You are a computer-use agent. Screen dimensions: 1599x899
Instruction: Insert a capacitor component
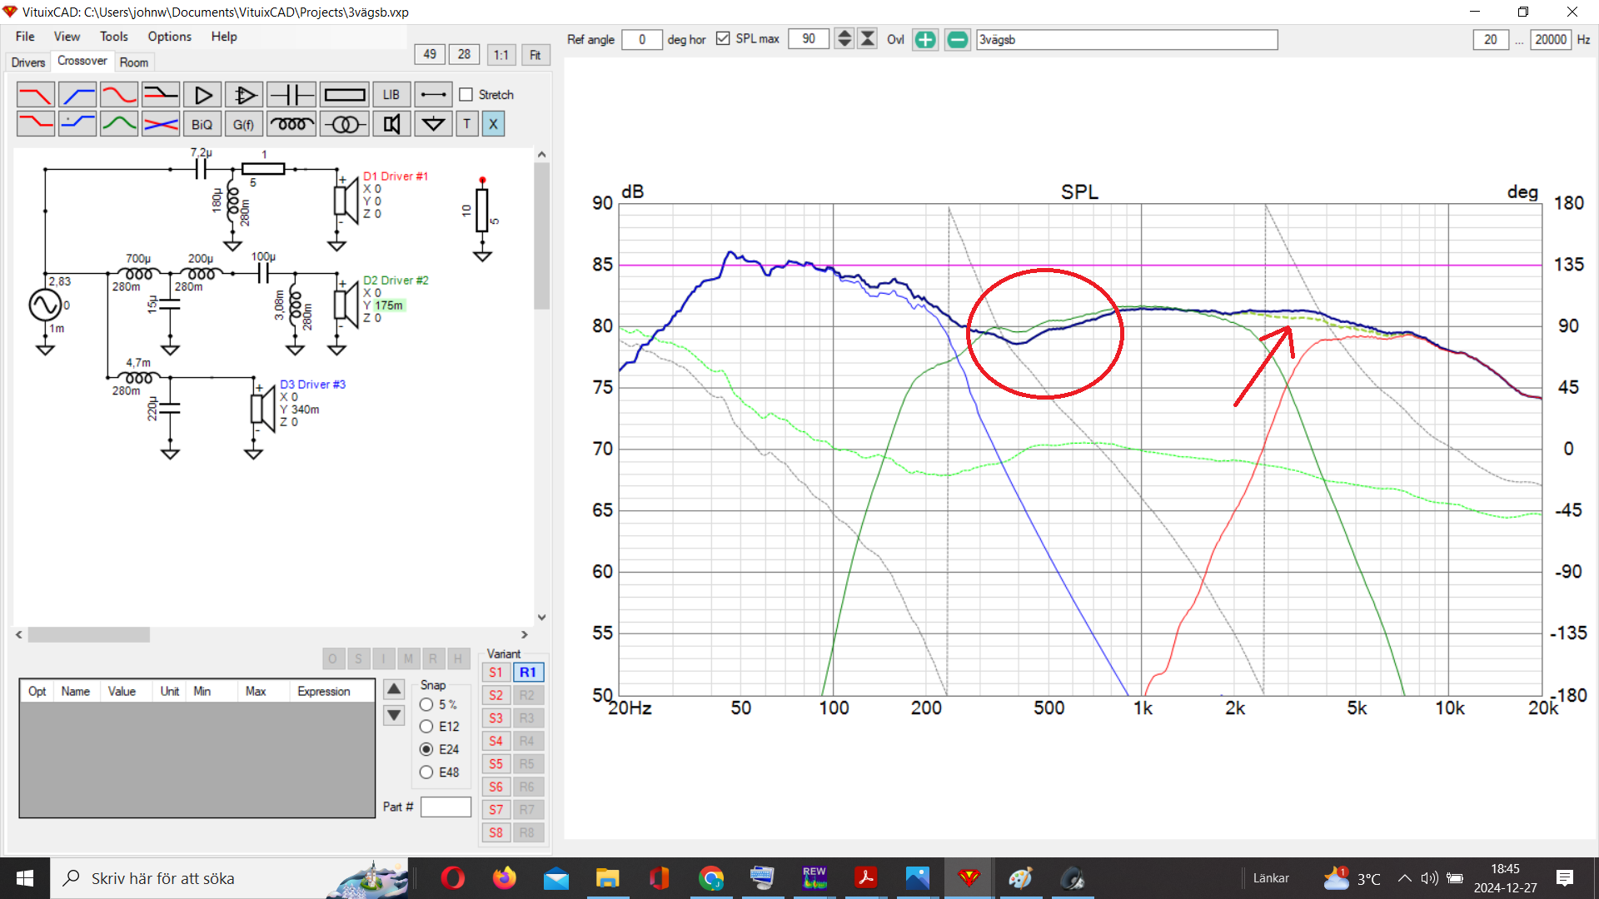click(x=291, y=95)
